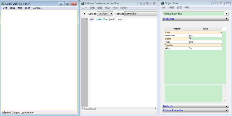The height and width of the screenshot is (116, 232).
Task: Open 帮助 menu in Dabo Class Designer
Action: [x=27, y=8]
